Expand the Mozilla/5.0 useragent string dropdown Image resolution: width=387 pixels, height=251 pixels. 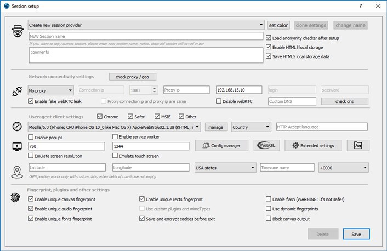114,127
